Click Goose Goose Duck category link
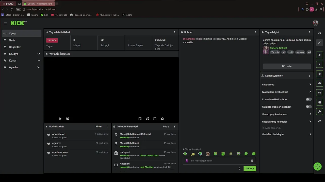The image size is (325, 182). 149,155
